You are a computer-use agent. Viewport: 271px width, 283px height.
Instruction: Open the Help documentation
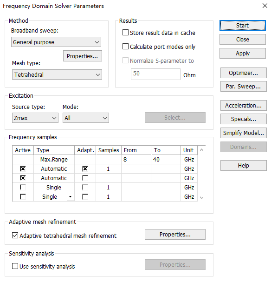[x=243, y=166]
